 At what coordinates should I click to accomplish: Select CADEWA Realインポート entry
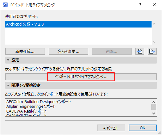point(26,111)
